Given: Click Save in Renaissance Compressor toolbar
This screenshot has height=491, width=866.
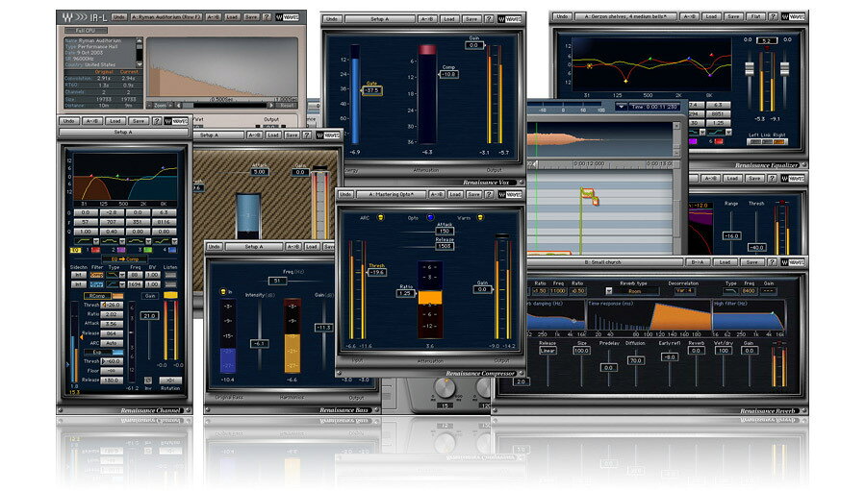Looking at the screenshot, I should tap(473, 195).
